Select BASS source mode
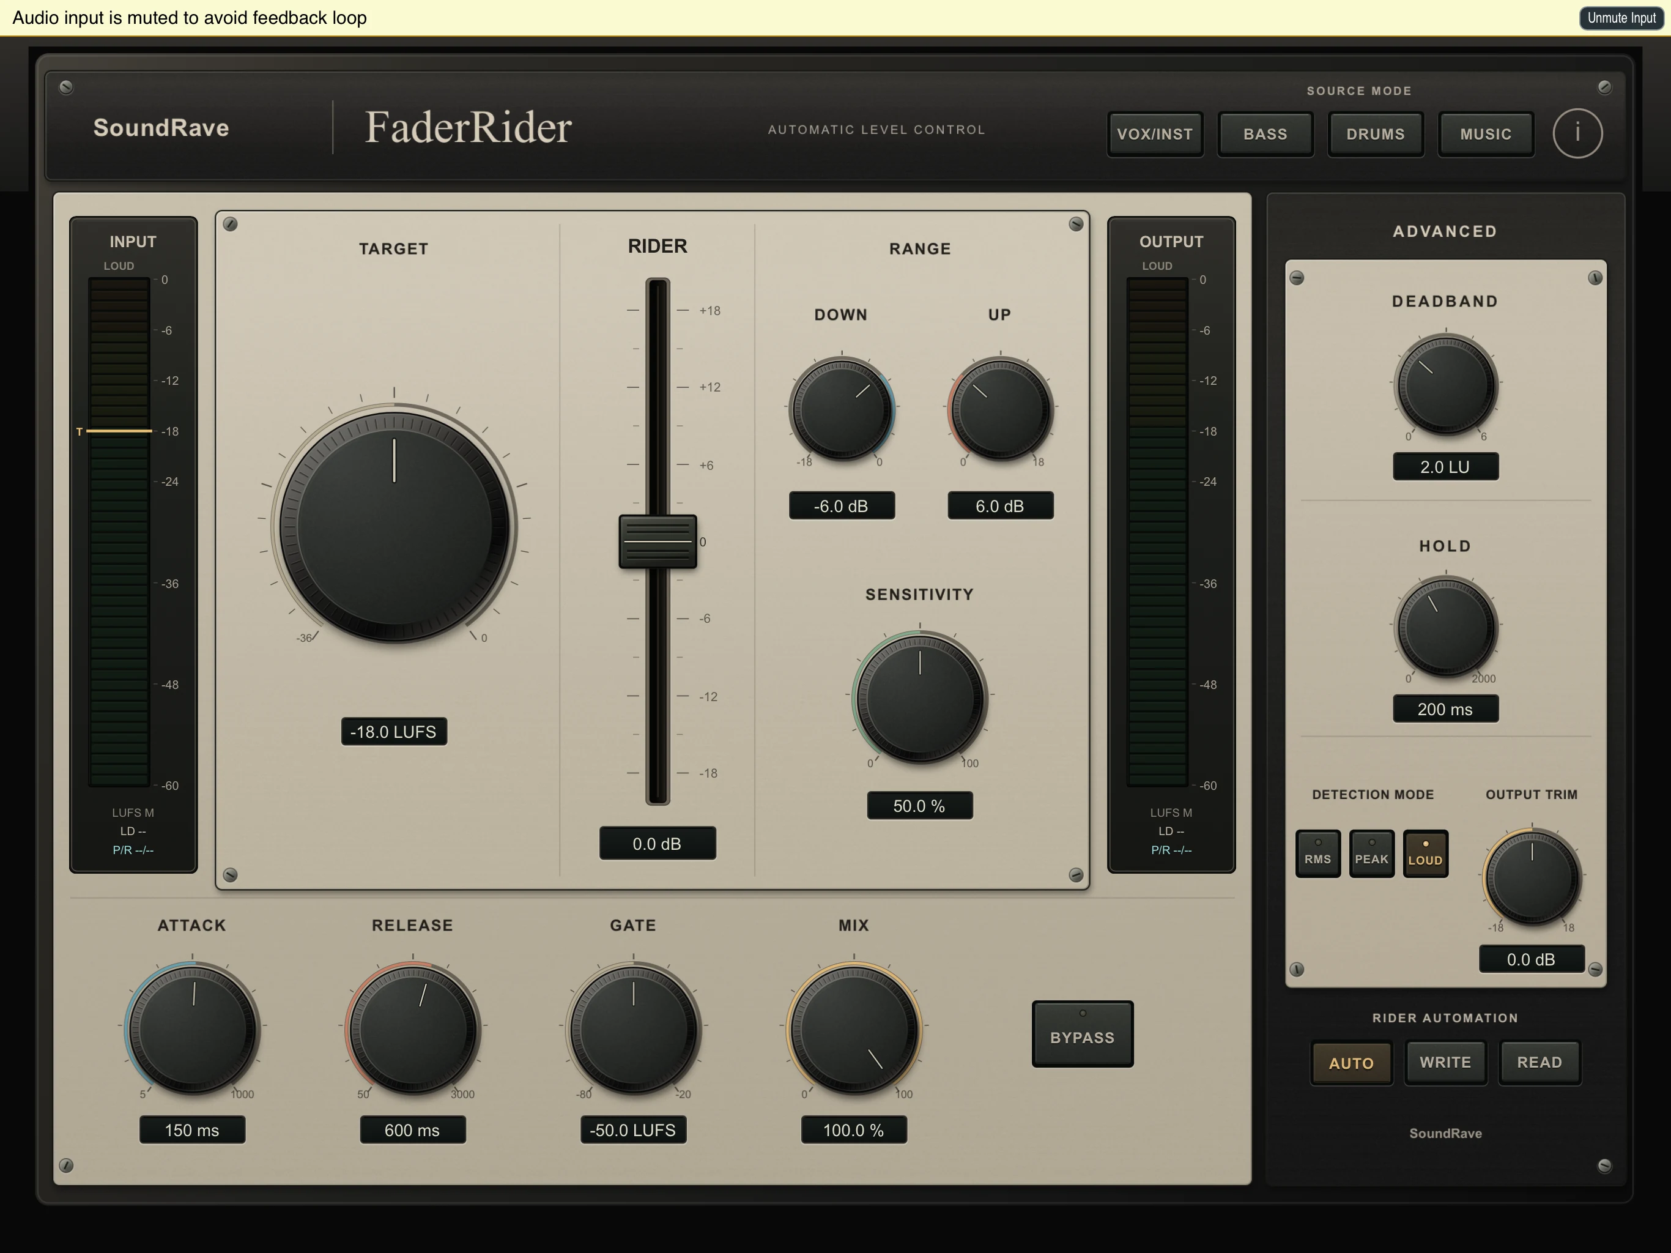This screenshot has width=1671, height=1253. click(1265, 134)
